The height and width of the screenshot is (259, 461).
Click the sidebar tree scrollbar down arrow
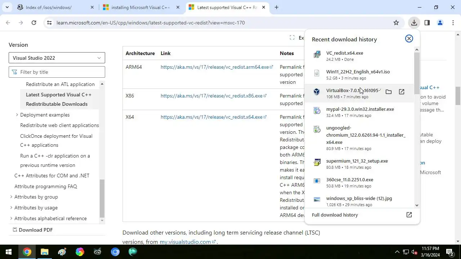(102, 221)
